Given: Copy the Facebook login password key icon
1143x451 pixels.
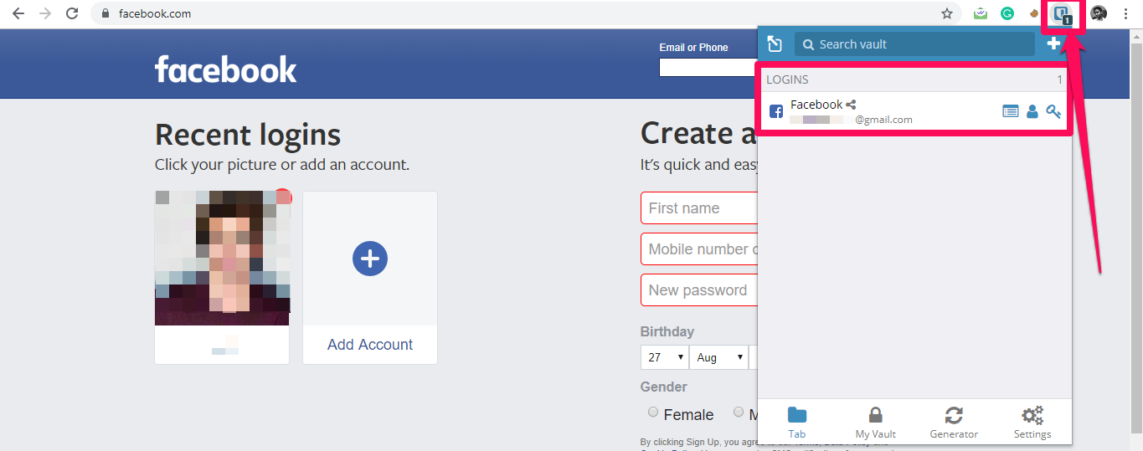Looking at the screenshot, I should 1053,111.
